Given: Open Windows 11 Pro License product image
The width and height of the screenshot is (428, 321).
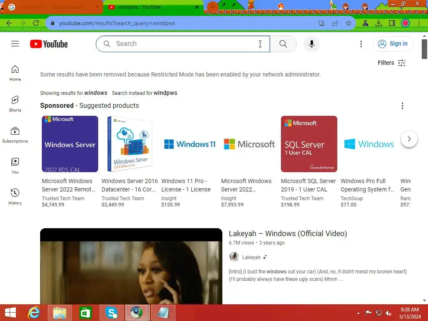Looking at the screenshot, I should click(189, 144).
